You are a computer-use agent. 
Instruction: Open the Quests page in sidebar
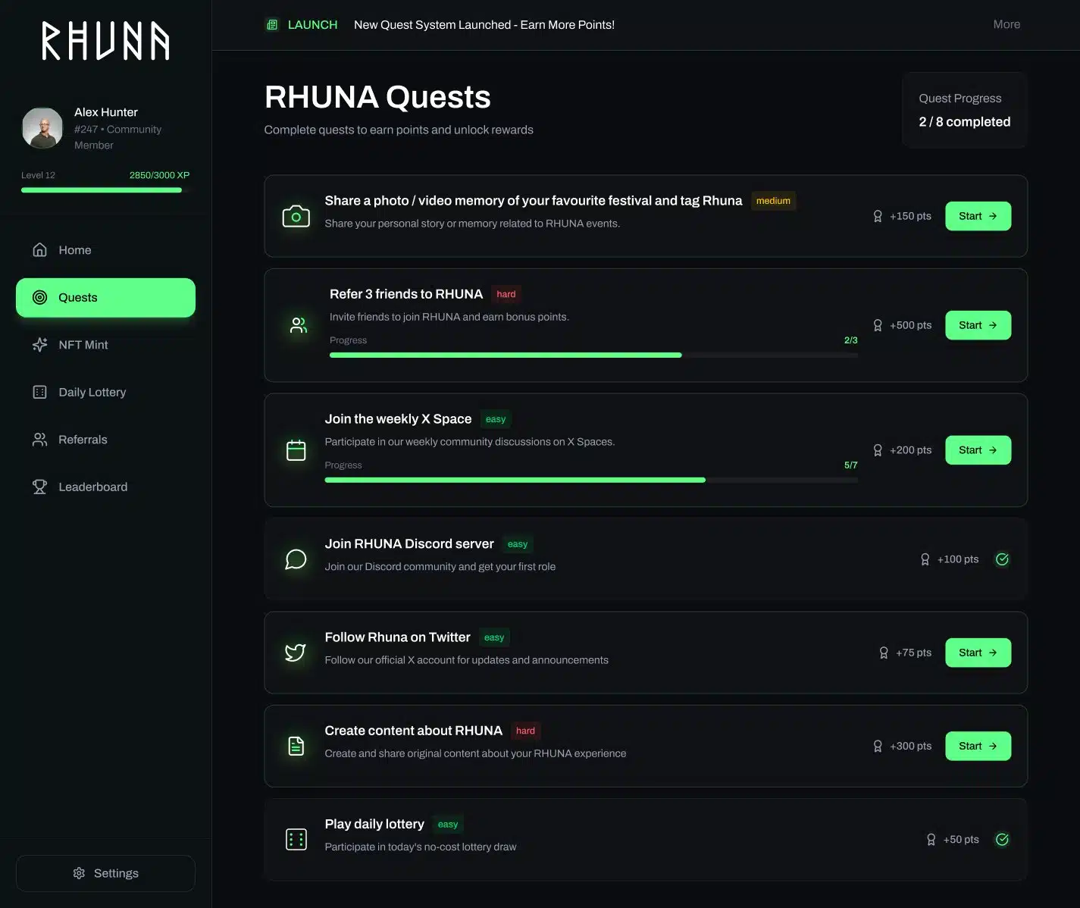(x=105, y=298)
